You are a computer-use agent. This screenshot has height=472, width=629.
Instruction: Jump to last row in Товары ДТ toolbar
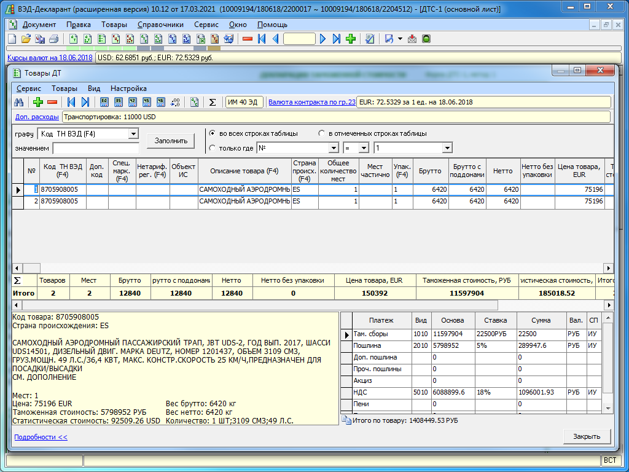pyautogui.click(x=85, y=102)
